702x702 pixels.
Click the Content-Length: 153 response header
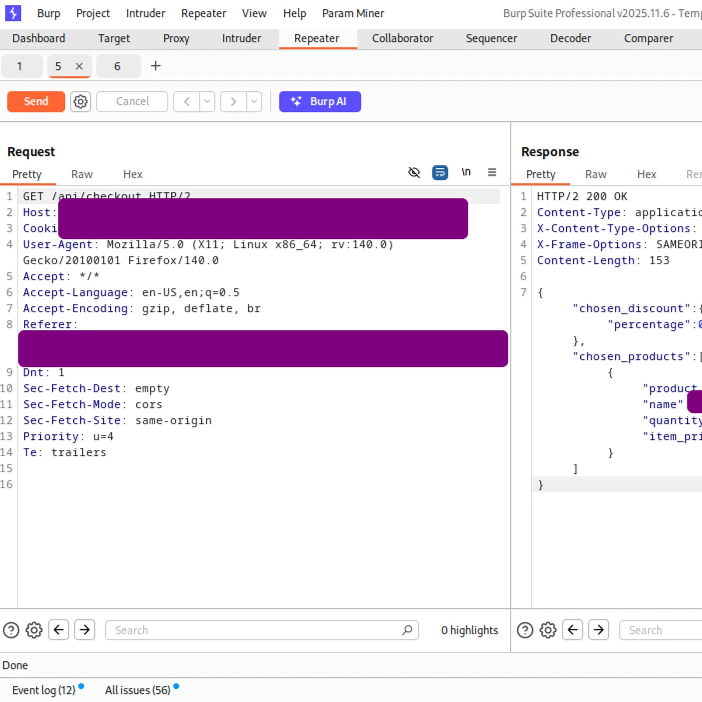click(x=603, y=260)
